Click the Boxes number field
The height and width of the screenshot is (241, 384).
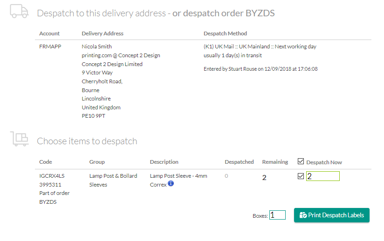tap(277, 215)
